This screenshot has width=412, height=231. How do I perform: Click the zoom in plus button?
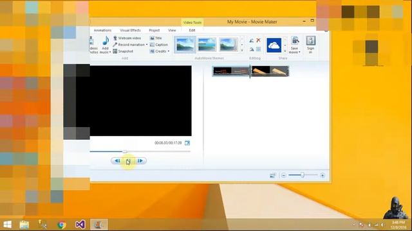[x=323, y=175]
